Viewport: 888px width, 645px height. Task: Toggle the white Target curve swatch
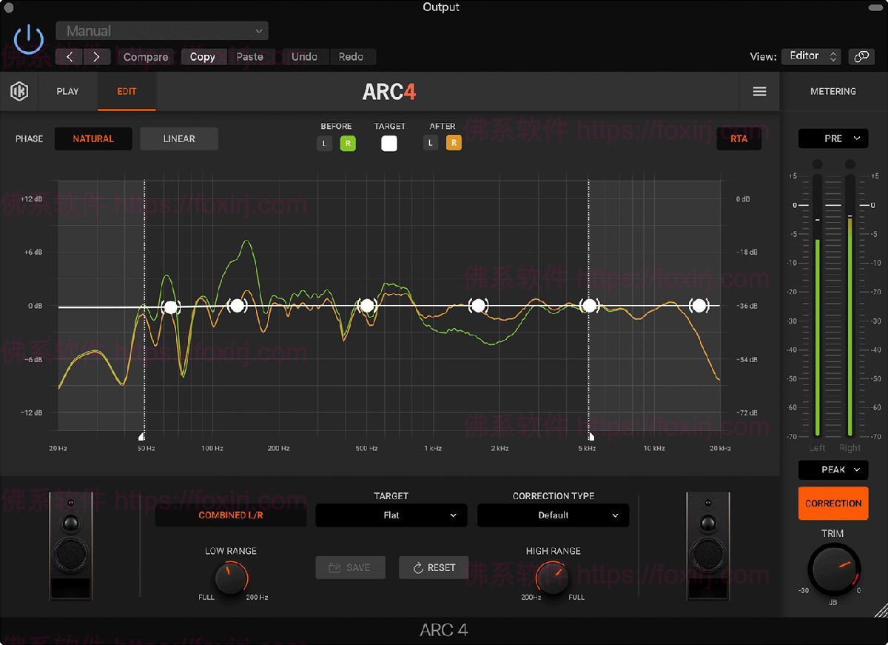pos(389,143)
